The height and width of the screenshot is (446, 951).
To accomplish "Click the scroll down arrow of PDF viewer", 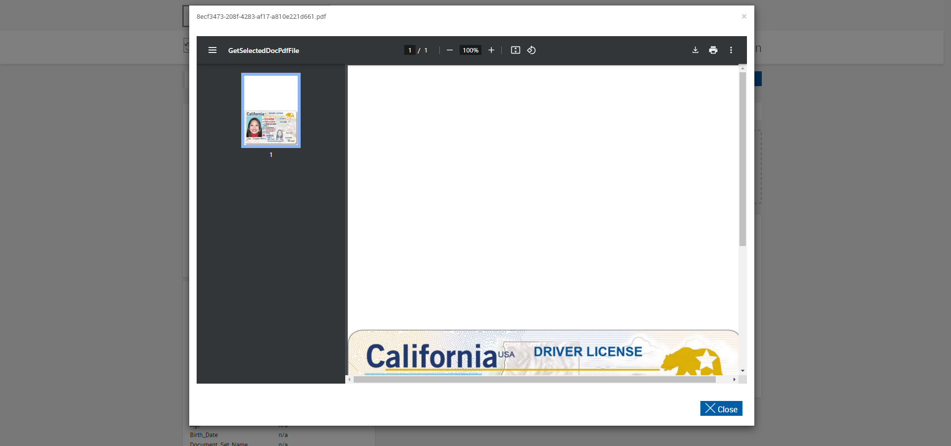I will pos(742,371).
